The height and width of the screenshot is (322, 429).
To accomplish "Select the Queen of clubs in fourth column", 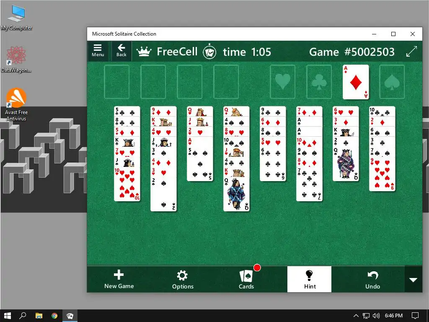I will click(236, 195).
